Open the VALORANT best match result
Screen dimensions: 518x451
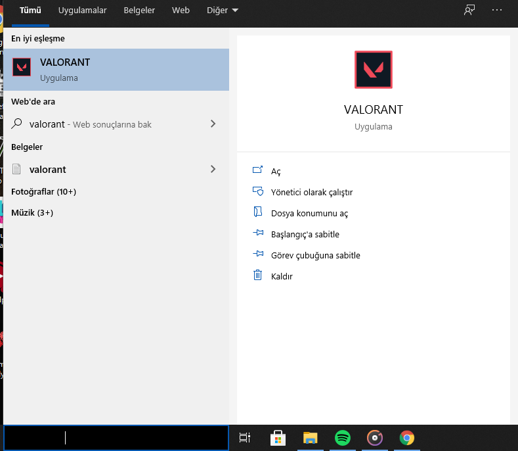[116, 70]
